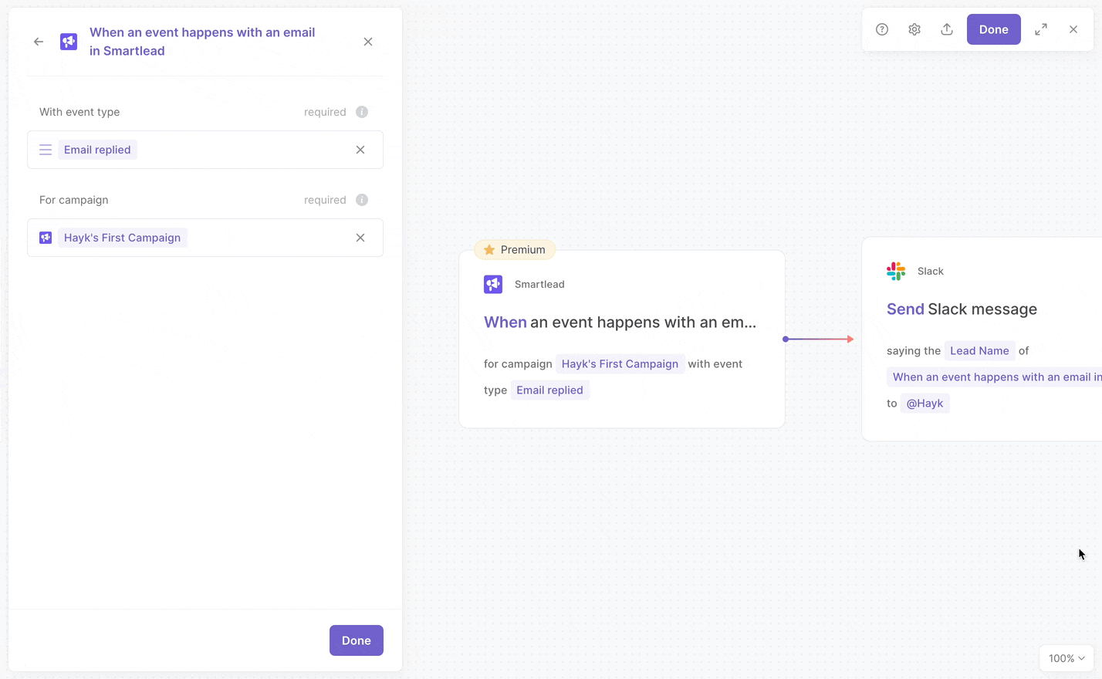The width and height of the screenshot is (1102, 679).
Task: Click the Lead Name tag in Slack card
Action: click(979, 351)
